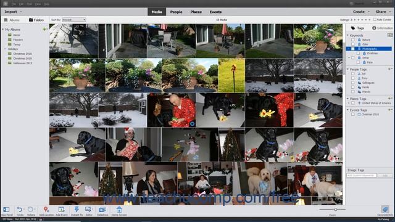The height and width of the screenshot is (222, 395).
Task: Check the Photography keyword checkbox
Action: [353, 49]
